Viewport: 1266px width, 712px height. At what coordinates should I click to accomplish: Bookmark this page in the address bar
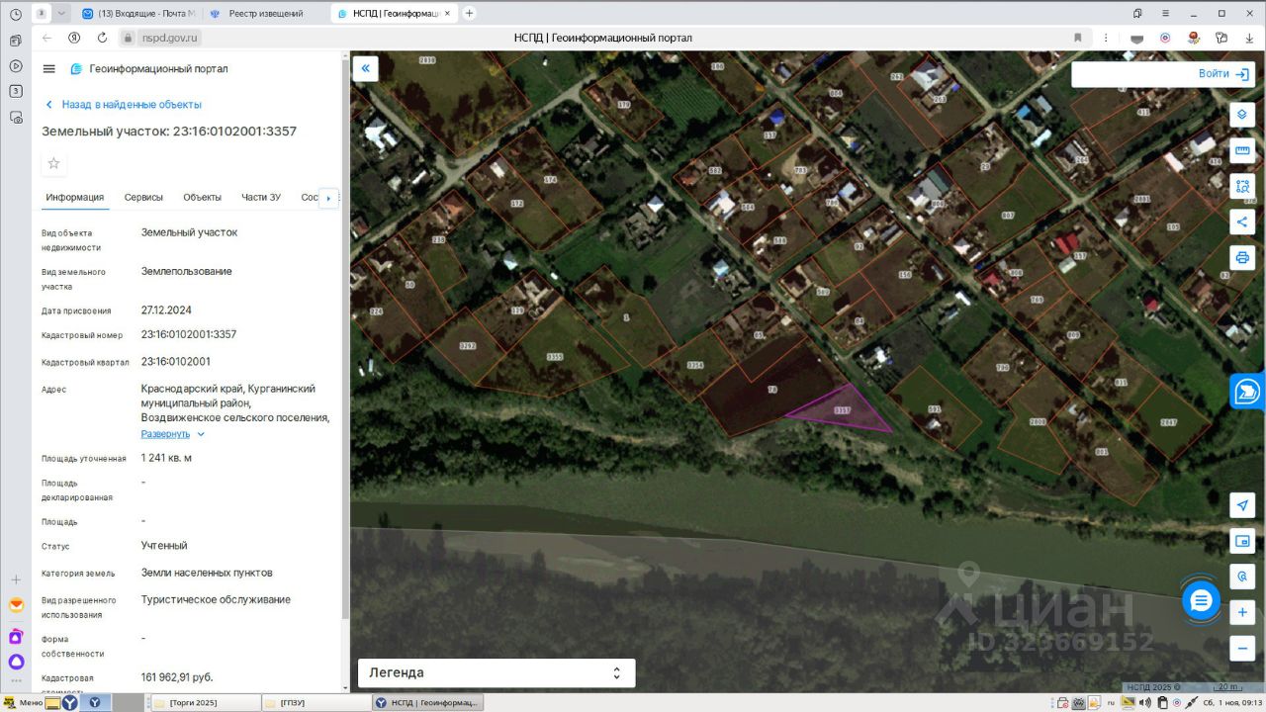1077,38
